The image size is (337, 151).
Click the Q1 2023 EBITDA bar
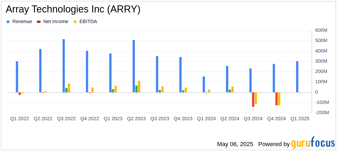[116, 89]
